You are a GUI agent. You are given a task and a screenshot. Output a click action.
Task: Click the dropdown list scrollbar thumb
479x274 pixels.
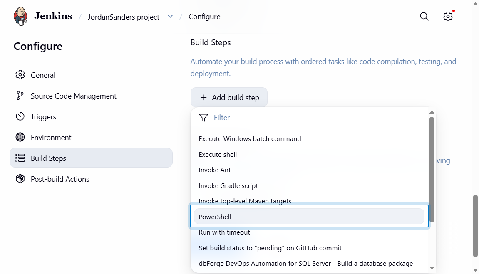click(x=432, y=170)
